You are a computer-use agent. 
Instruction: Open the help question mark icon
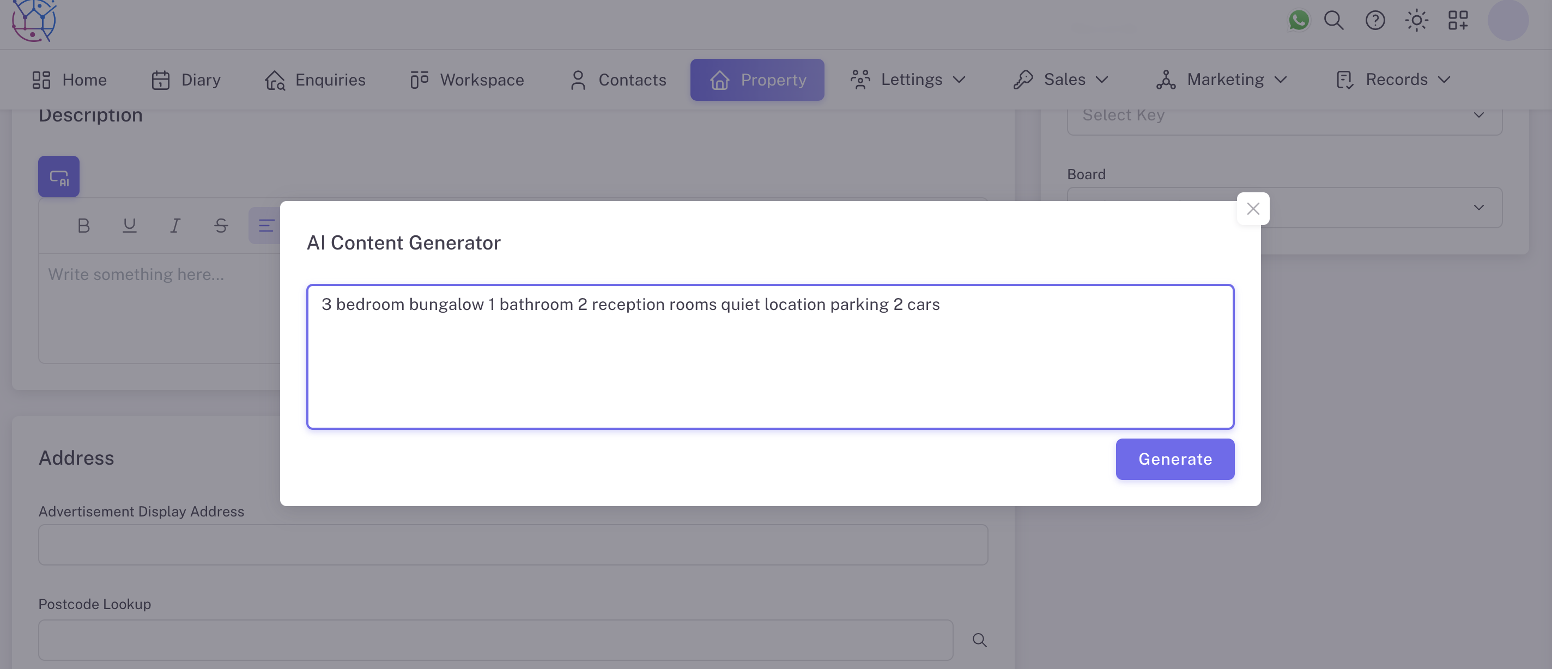(1375, 21)
